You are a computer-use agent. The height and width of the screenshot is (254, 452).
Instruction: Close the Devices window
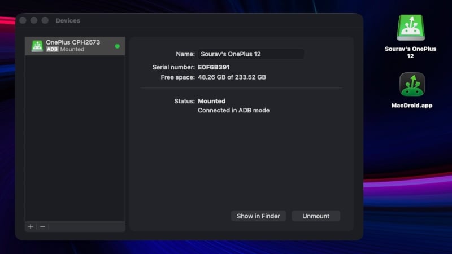pyautogui.click(x=23, y=20)
